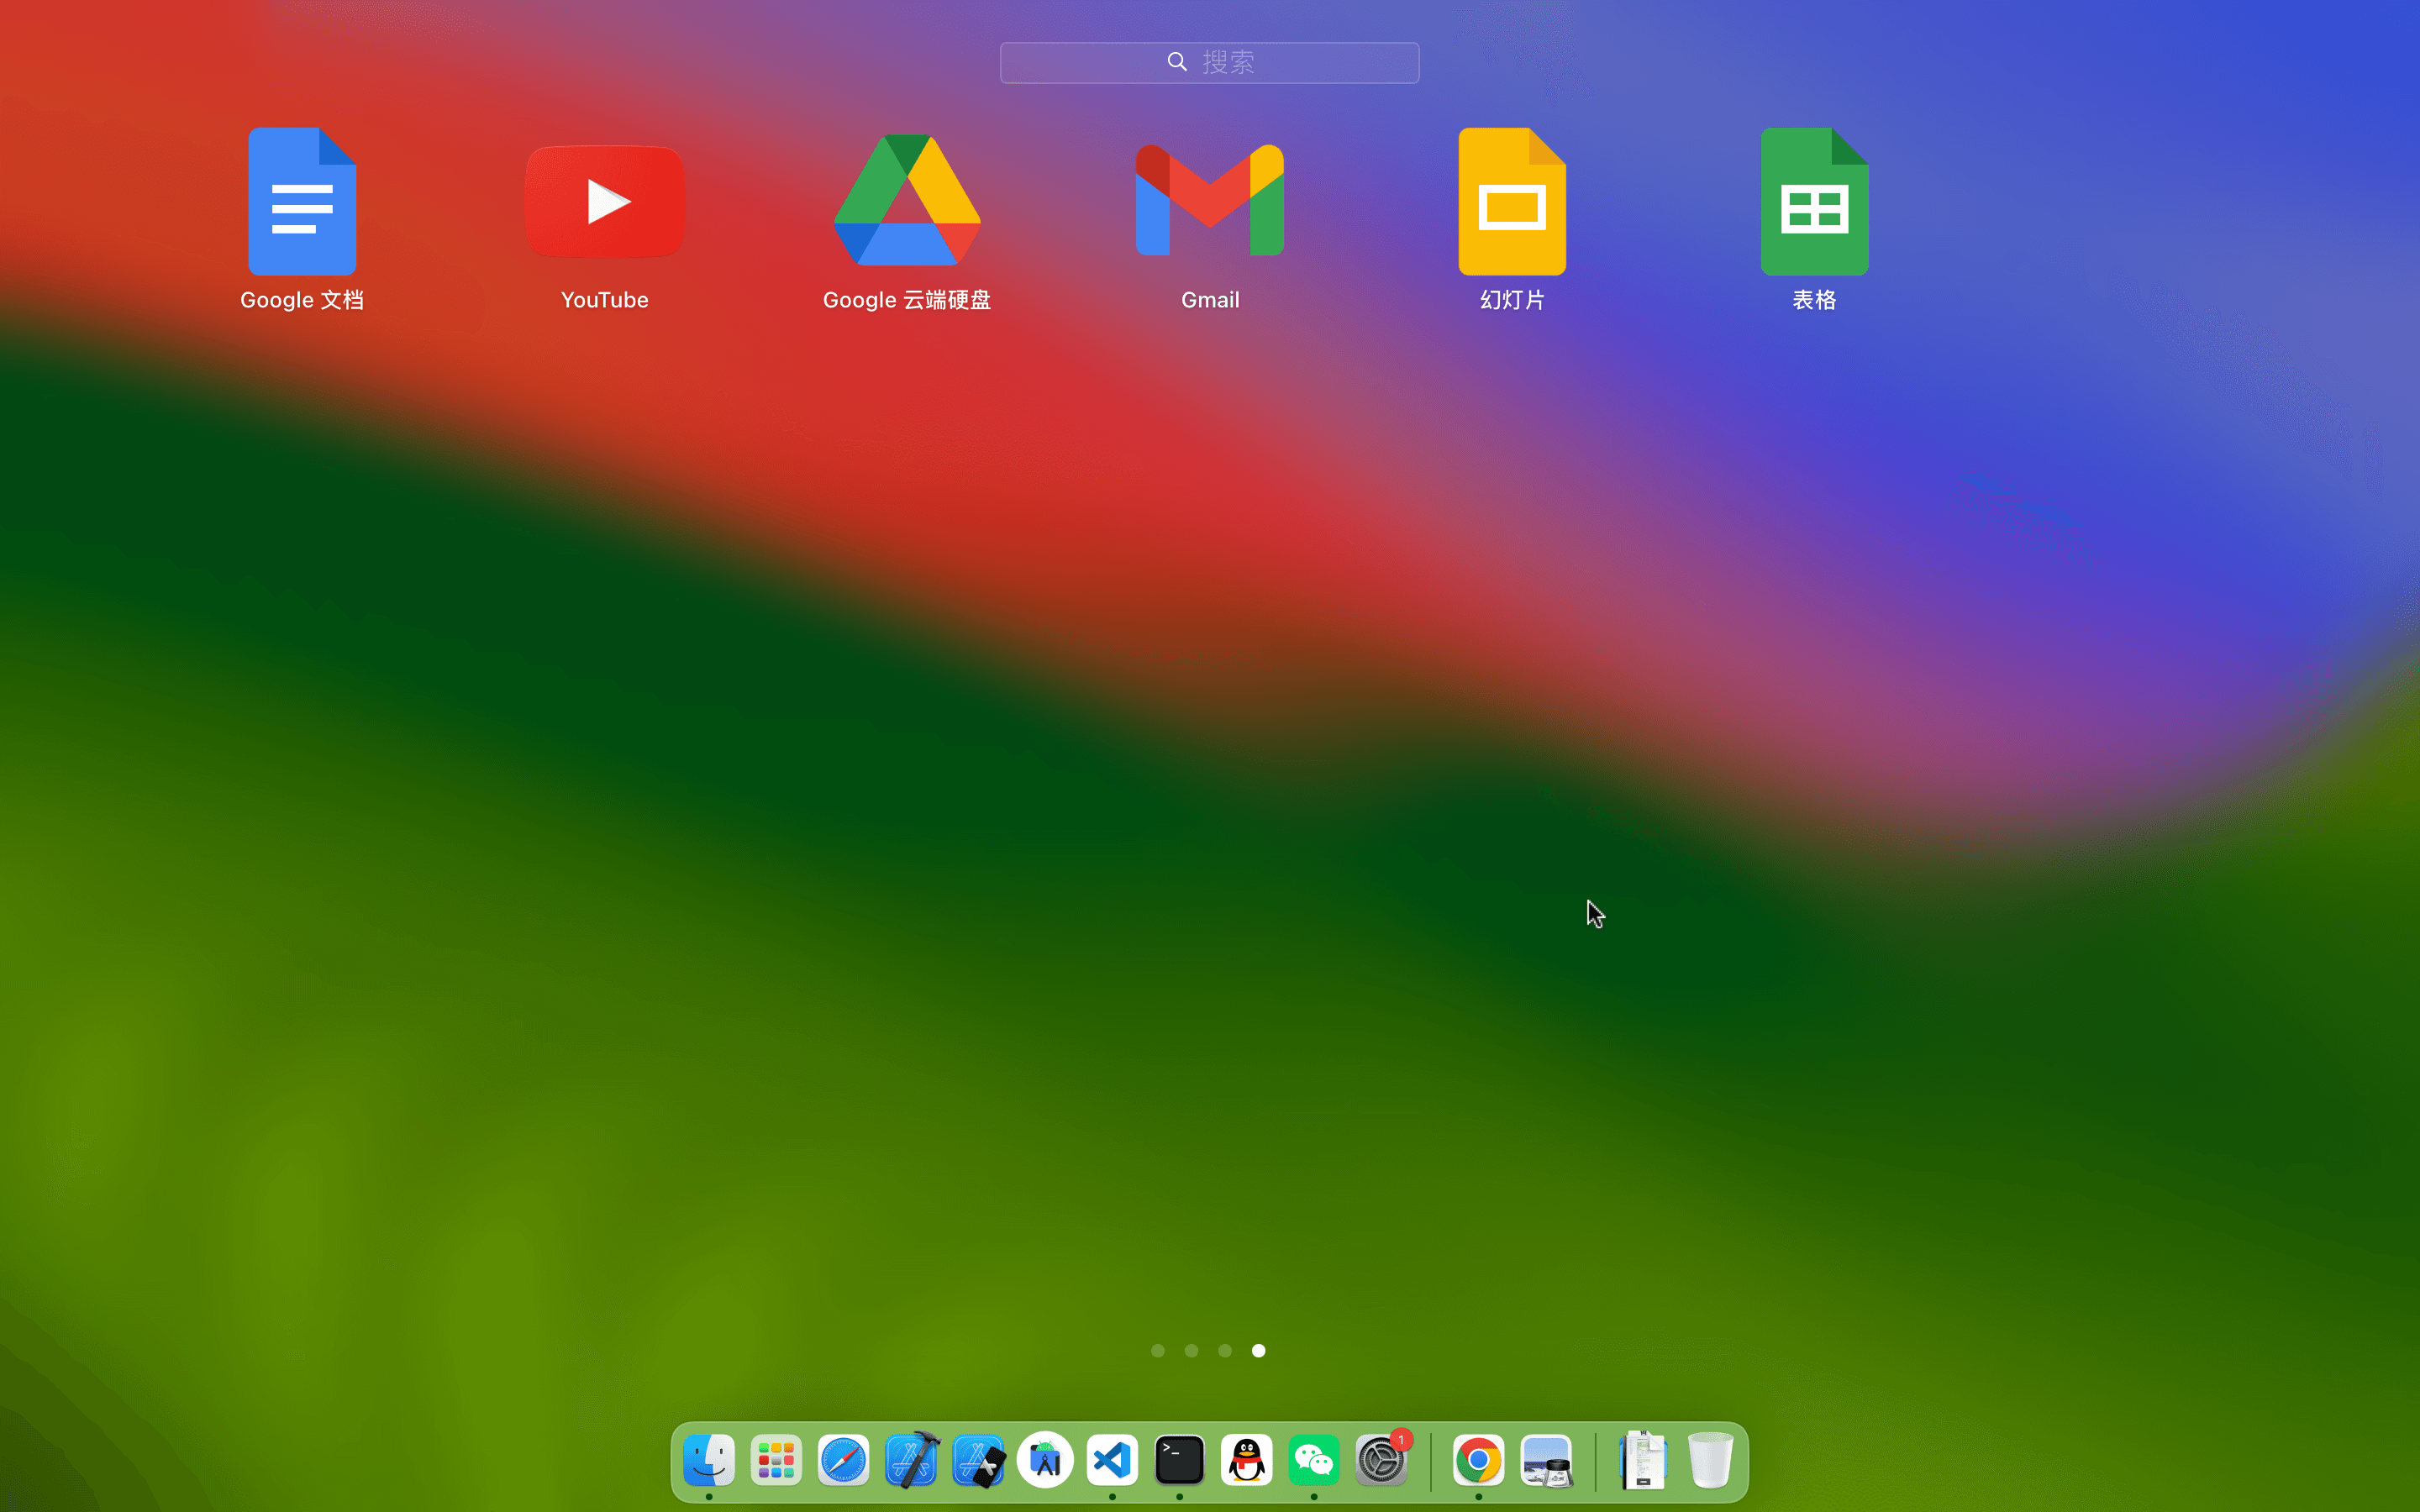The image size is (2420, 1512).
Task: Open the 表格 (Sheets) app
Action: (x=1815, y=201)
